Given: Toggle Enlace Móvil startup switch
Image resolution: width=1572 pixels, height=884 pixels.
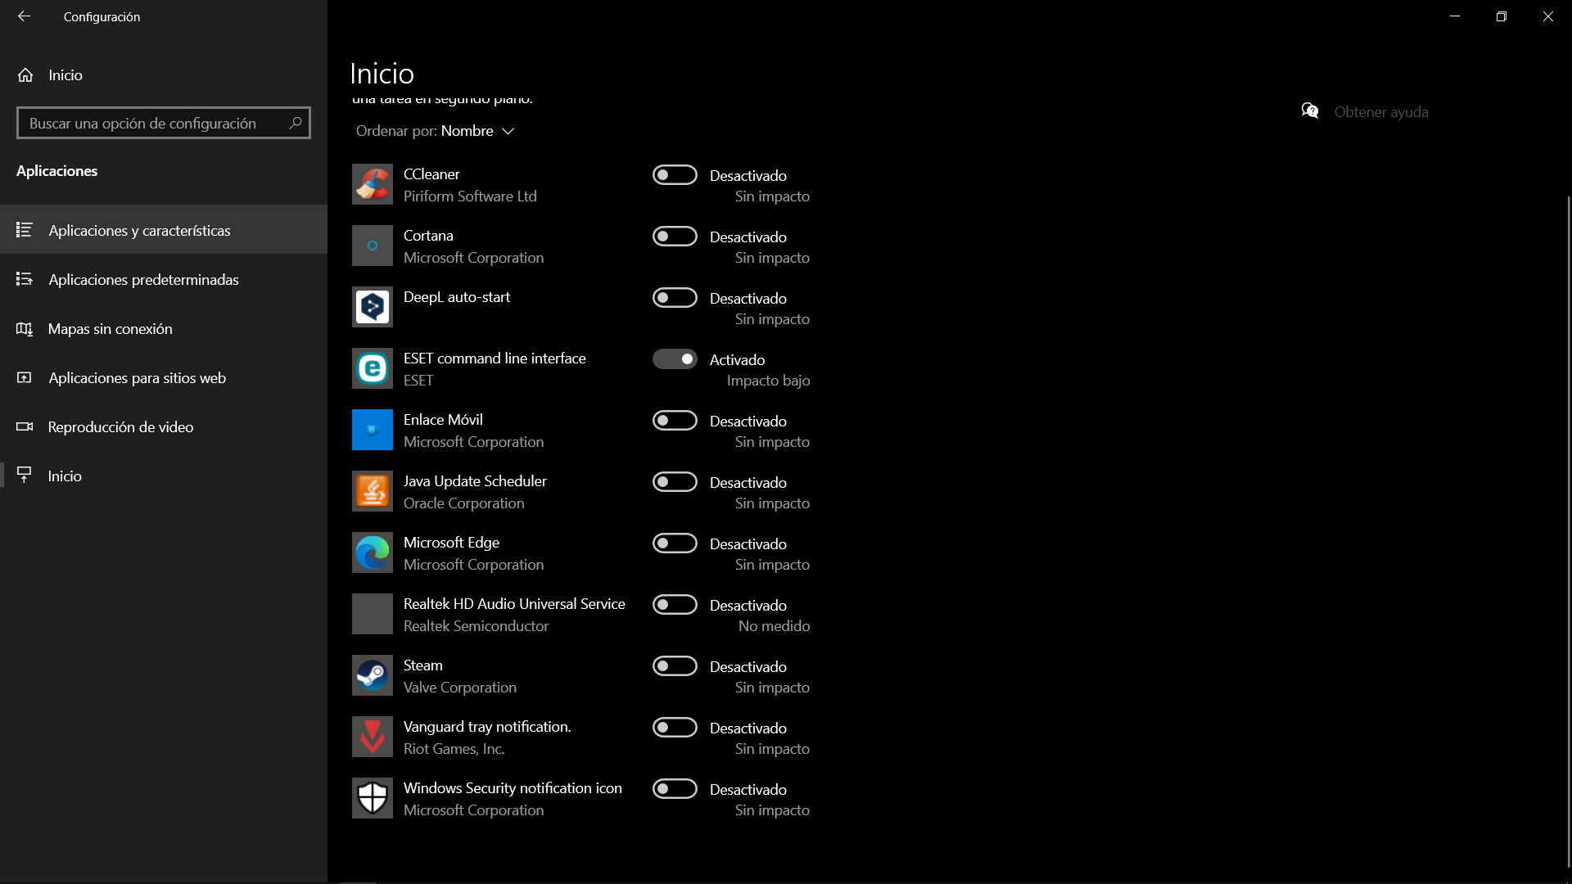Looking at the screenshot, I should pyautogui.click(x=675, y=421).
